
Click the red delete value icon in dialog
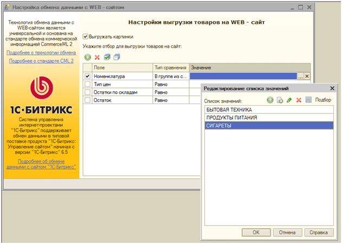point(299,100)
